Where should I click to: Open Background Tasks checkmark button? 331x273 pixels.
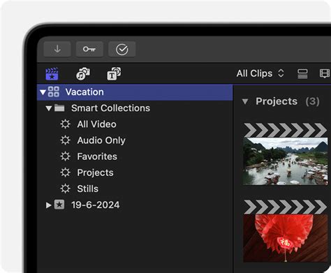(122, 49)
